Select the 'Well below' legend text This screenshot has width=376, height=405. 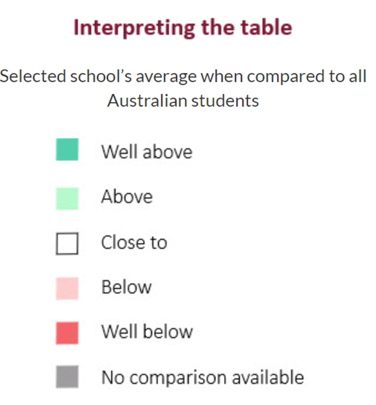click(147, 331)
